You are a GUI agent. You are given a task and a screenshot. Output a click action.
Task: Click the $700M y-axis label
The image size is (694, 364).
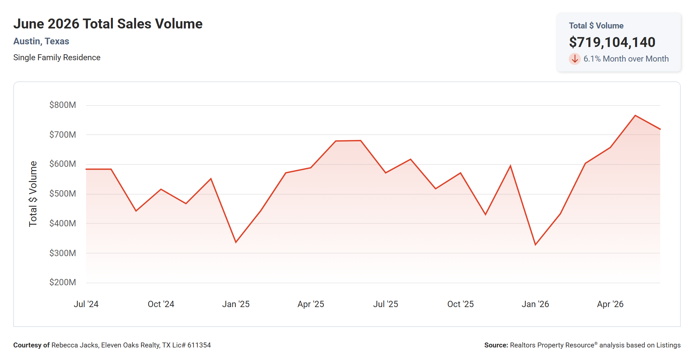coord(63,135)
